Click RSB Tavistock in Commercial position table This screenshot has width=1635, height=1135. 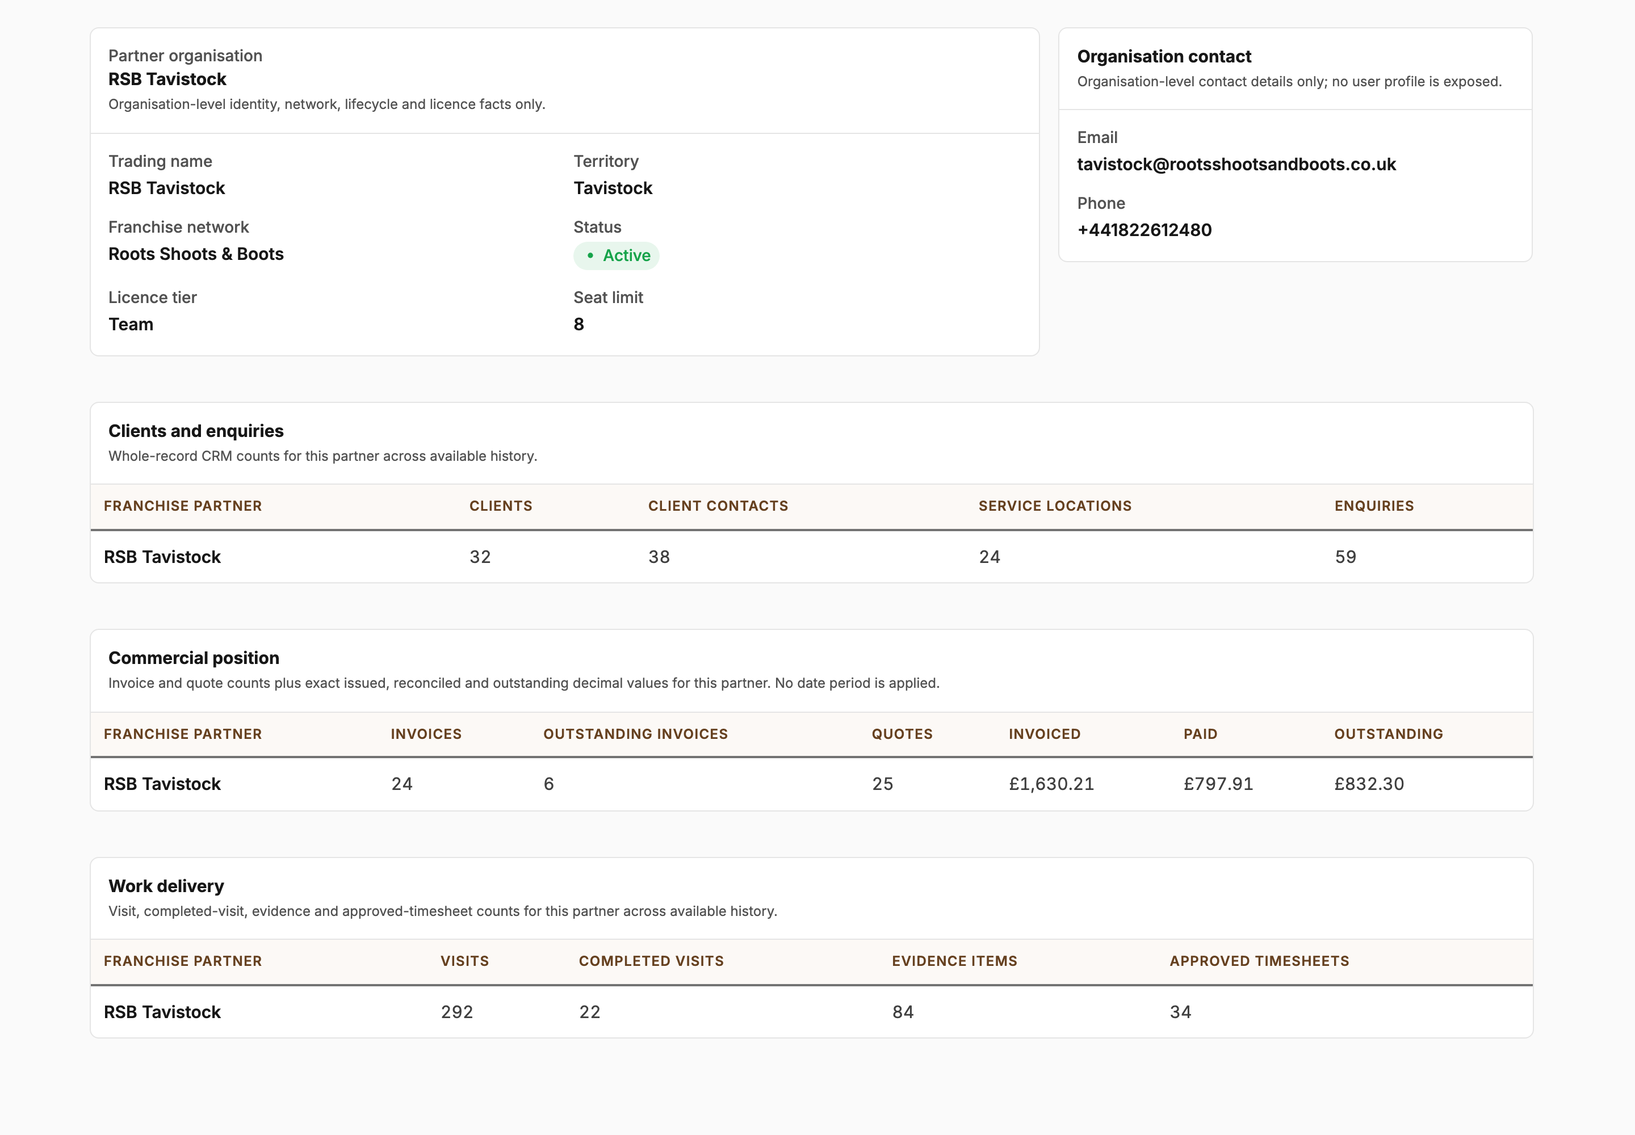162,784
